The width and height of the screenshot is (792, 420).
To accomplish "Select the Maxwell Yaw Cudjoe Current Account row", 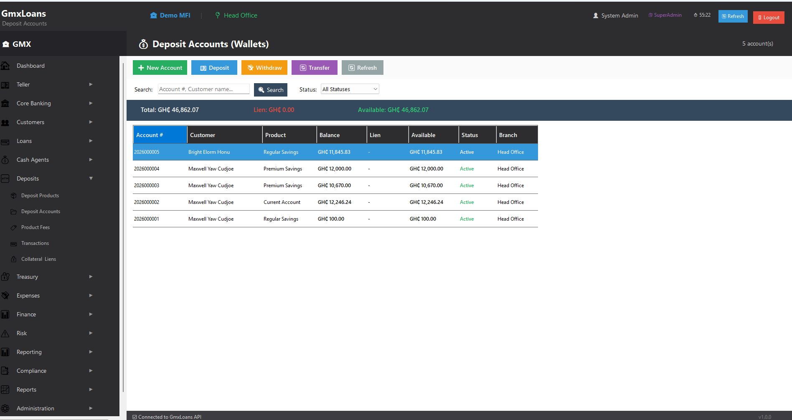I will click(335, 202).
